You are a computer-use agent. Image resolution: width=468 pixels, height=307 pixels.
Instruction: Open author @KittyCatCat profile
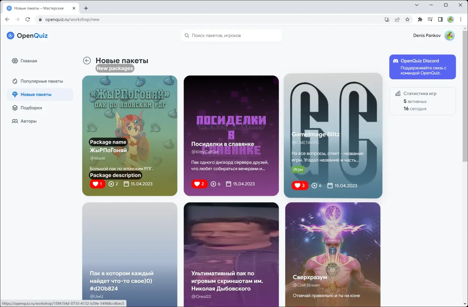[x=205, y=152]
